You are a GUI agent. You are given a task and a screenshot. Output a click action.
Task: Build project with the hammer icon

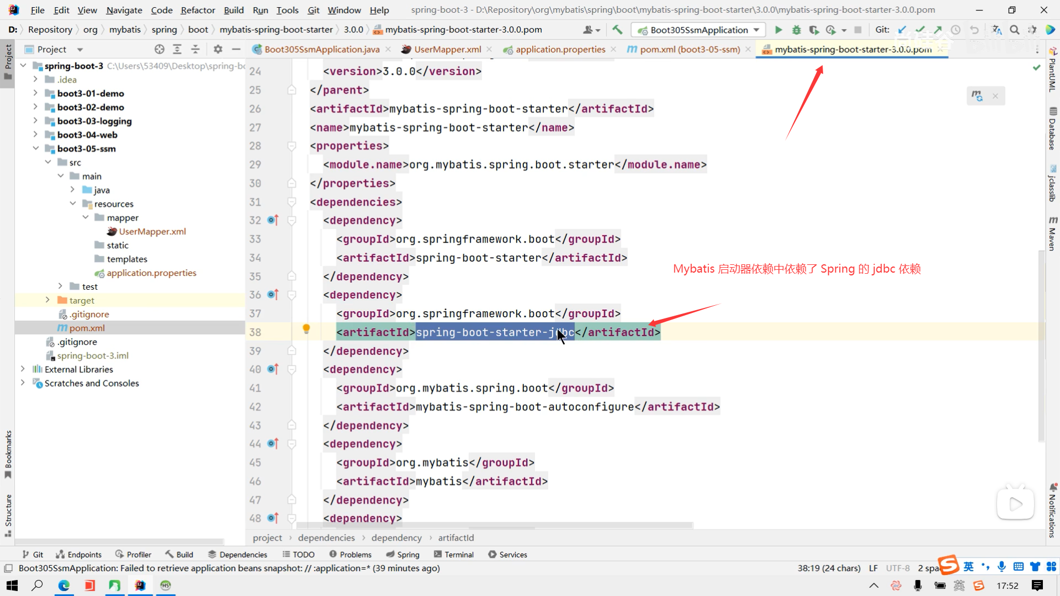(x=617, y=30)
